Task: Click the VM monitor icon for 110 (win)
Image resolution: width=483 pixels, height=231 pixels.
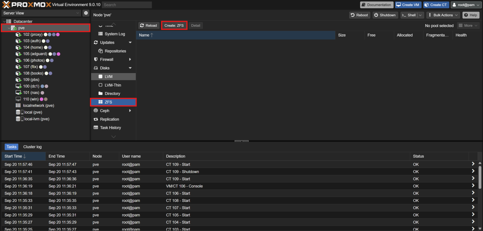Action: [x=18, y=99]
